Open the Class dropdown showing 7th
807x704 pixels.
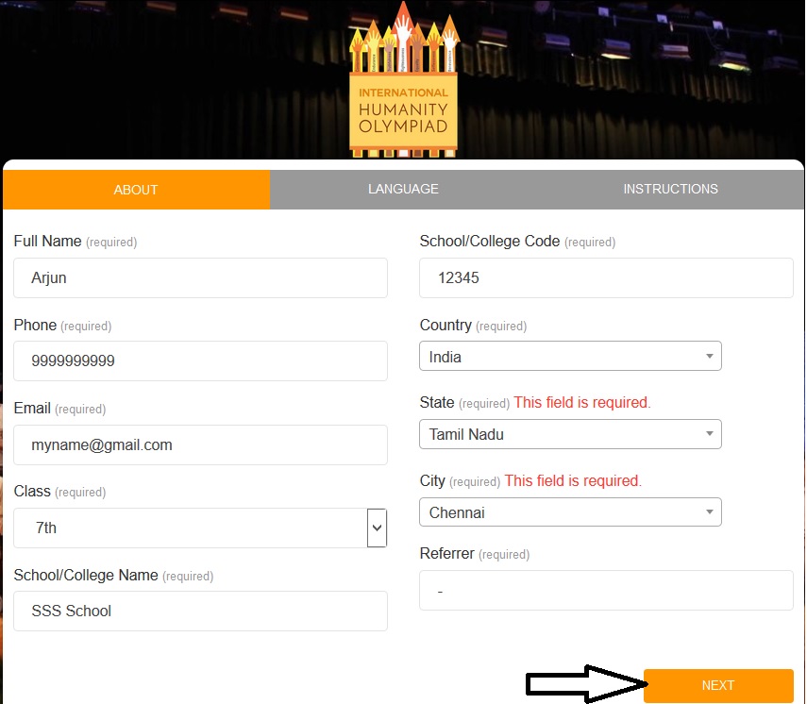click(x=200, y=528)
